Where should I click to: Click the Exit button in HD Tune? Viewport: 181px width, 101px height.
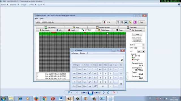tap(141, 22)
